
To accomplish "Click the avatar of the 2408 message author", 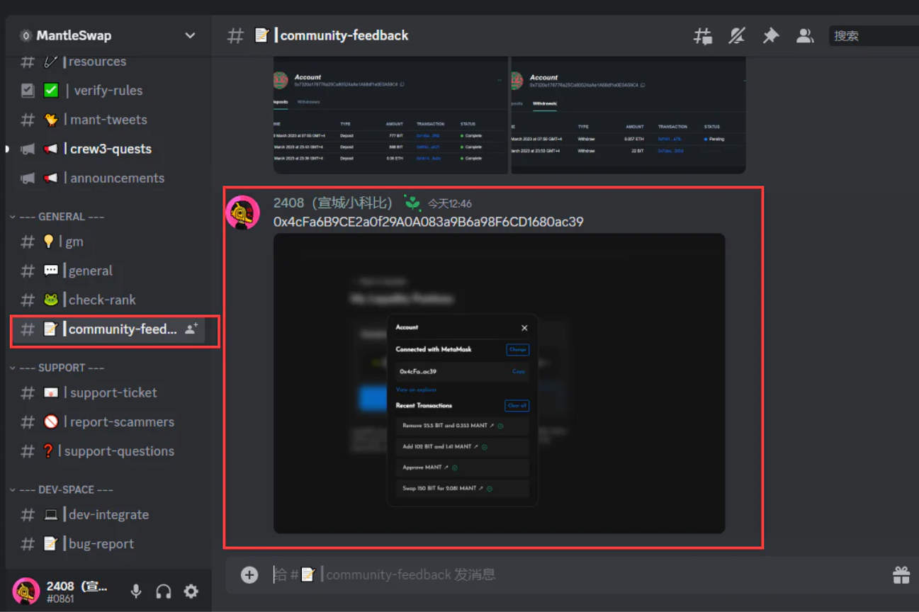I will coord(242,212).
